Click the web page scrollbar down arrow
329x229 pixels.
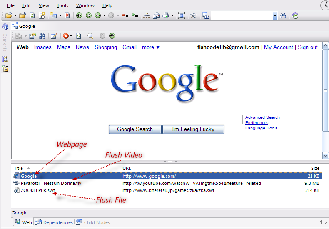[x=325, y=156]
